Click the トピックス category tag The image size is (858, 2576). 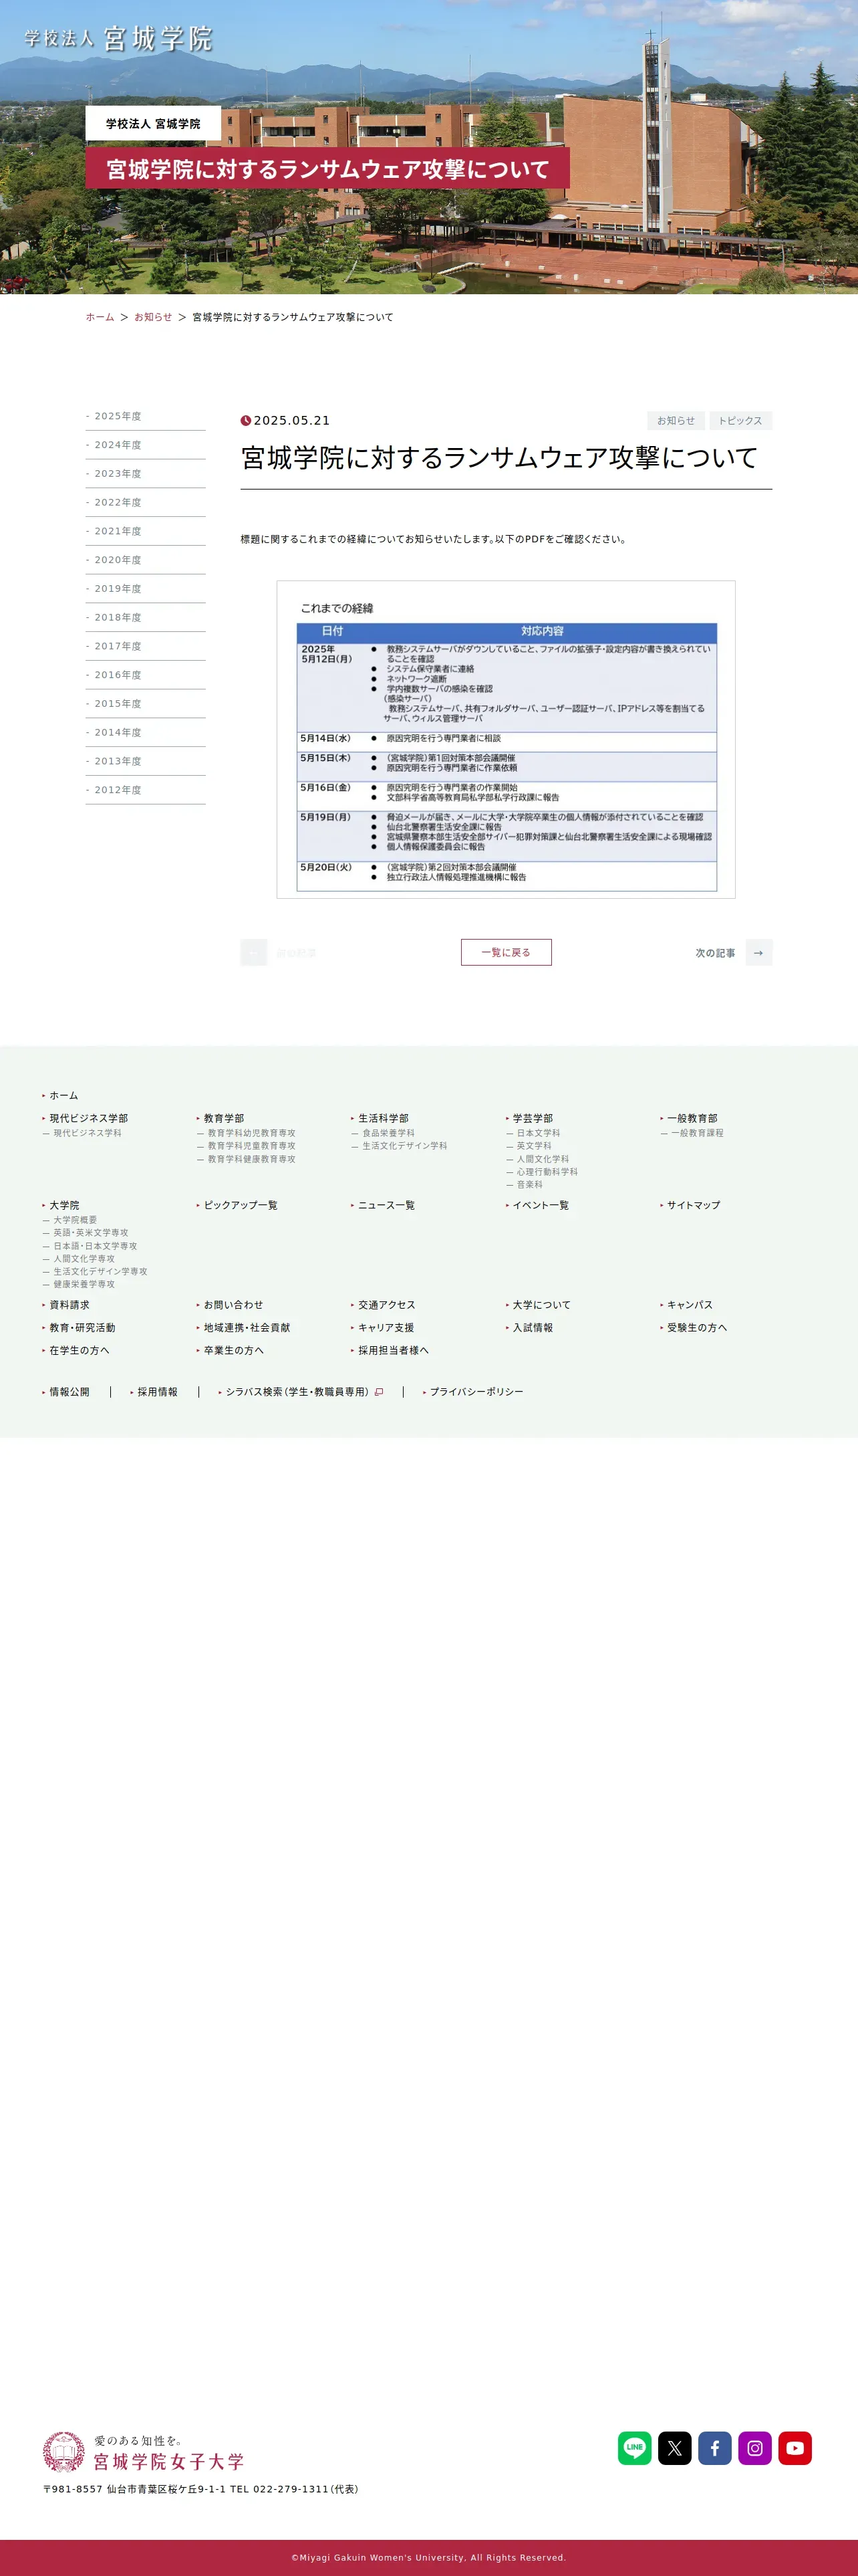click(x=740, y=421)
